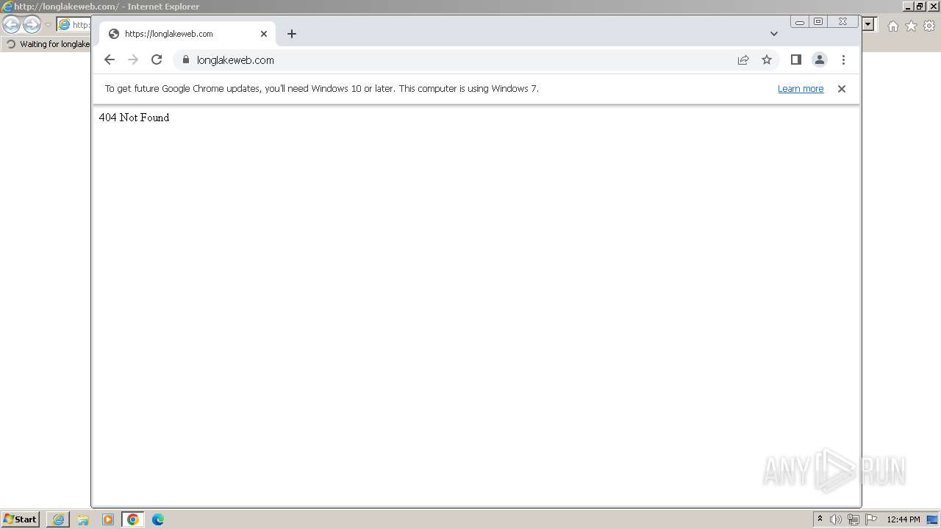
Task: Expand Internet Explorer address bar dropdown
Action: pos(868,25)
